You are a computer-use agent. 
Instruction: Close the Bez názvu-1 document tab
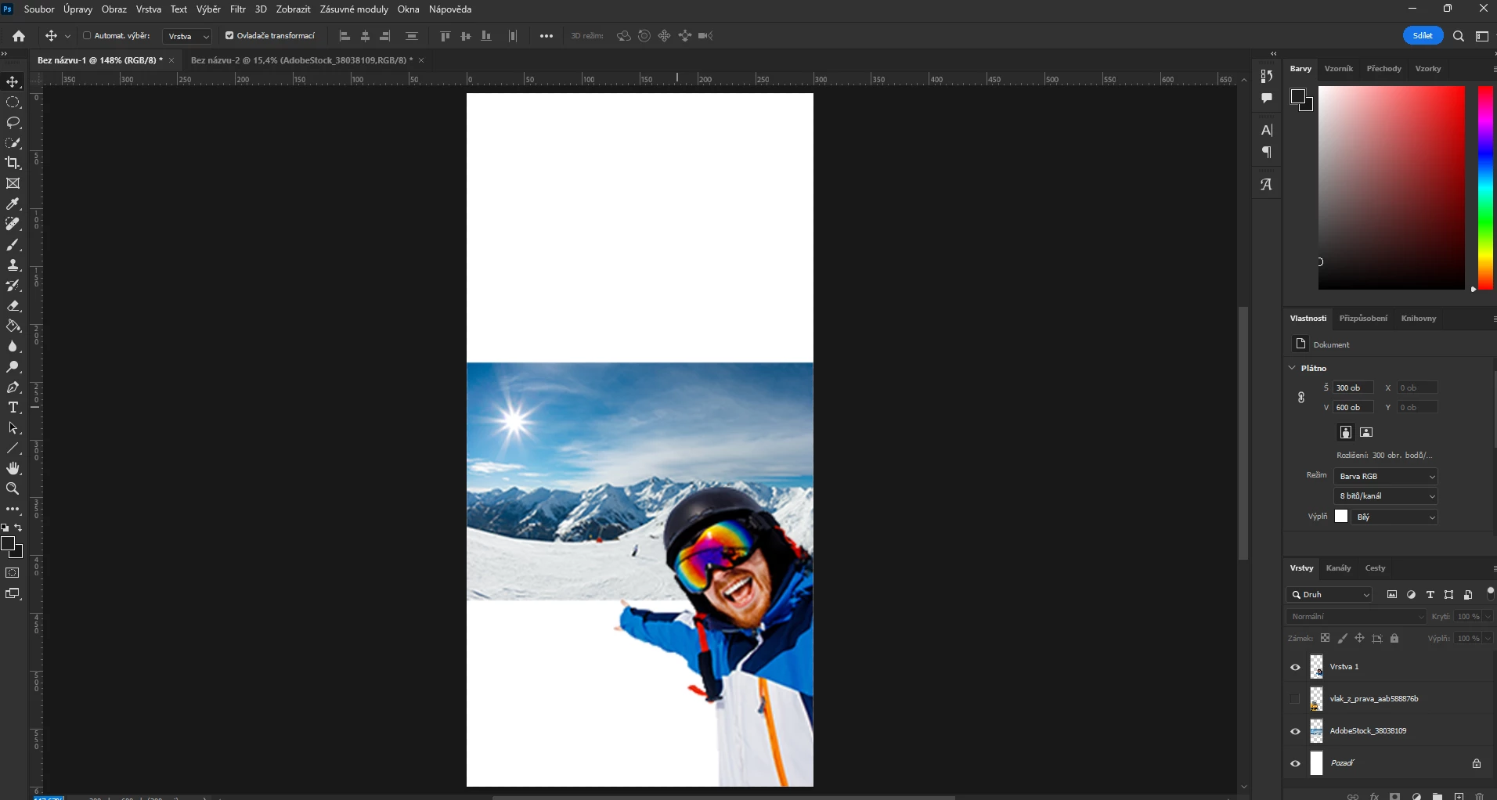(171, 60)
